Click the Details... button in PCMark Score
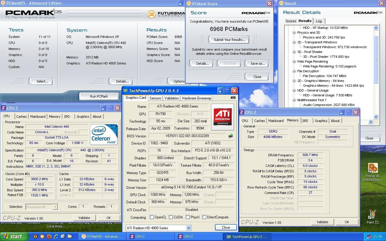This screenshot has height=241, width=386. click(x=202, y=64)
